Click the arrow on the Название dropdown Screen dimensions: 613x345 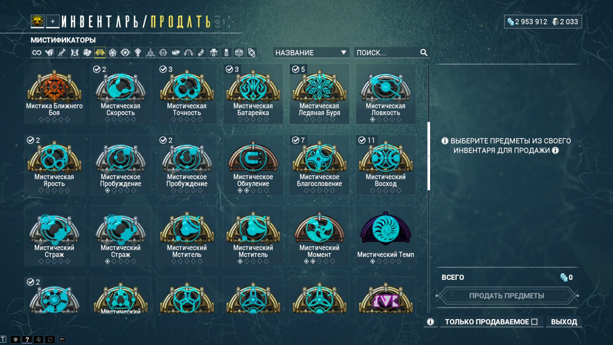click(x=343, y=53)
